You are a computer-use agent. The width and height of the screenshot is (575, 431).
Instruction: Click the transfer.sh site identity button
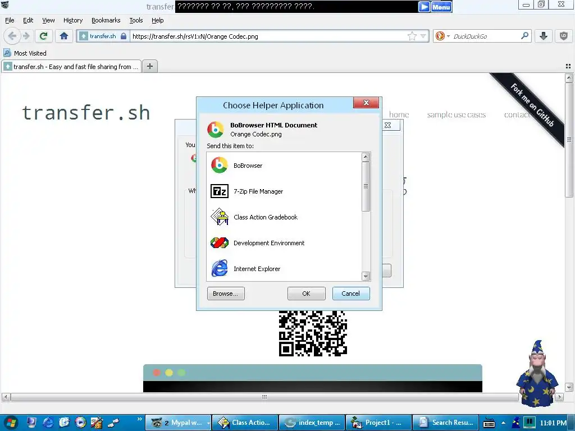103,36
